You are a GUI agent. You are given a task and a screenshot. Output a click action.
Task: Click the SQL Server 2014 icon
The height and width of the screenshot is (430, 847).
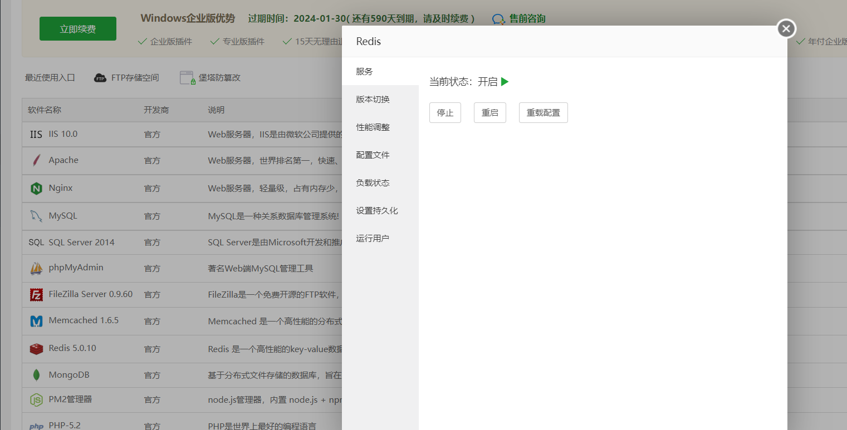(x=36, y=243)
